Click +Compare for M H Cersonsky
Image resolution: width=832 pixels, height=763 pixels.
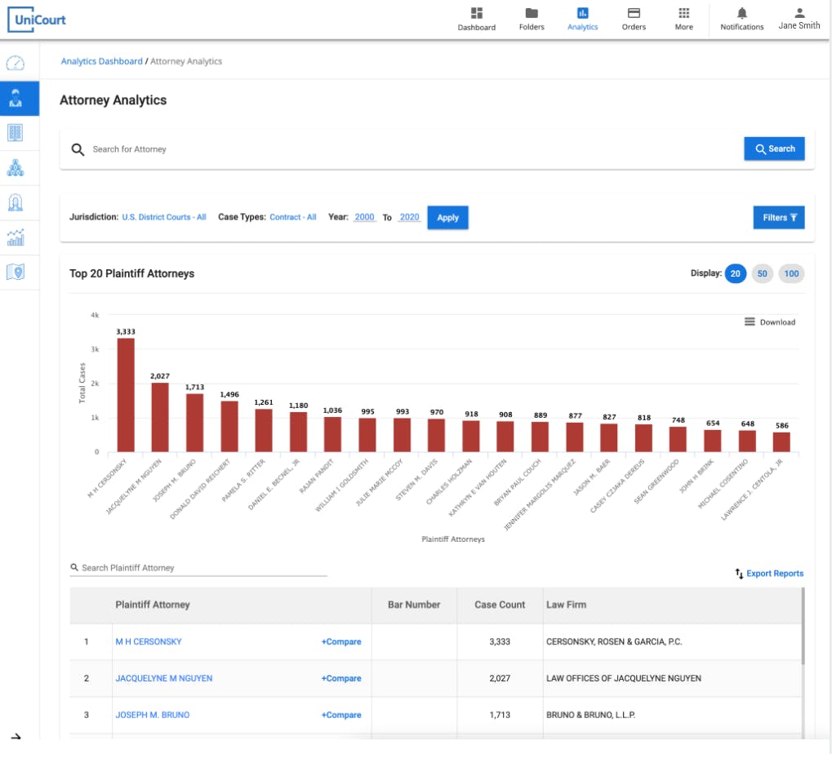click(x=341, y=641)
